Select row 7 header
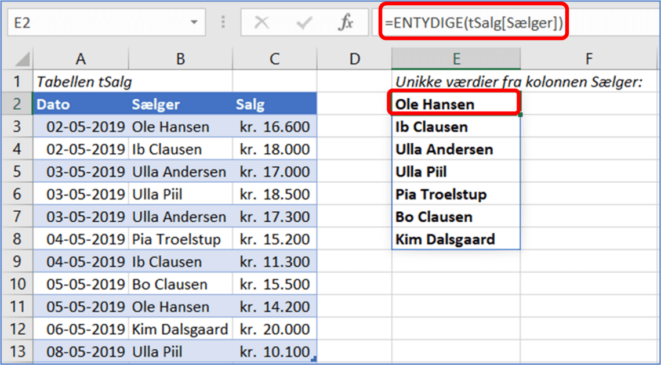Screen dimensions: 661x365 [x=17, y=217]
